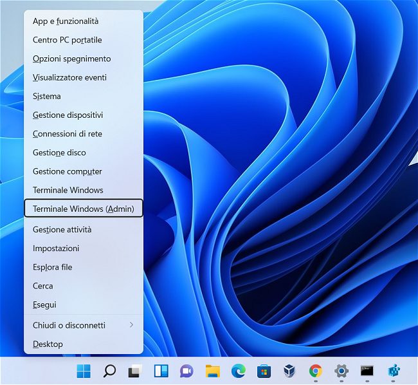Open Gestione disco
The height and width of the screenshot is (385, 418).
tap(84, 153)
